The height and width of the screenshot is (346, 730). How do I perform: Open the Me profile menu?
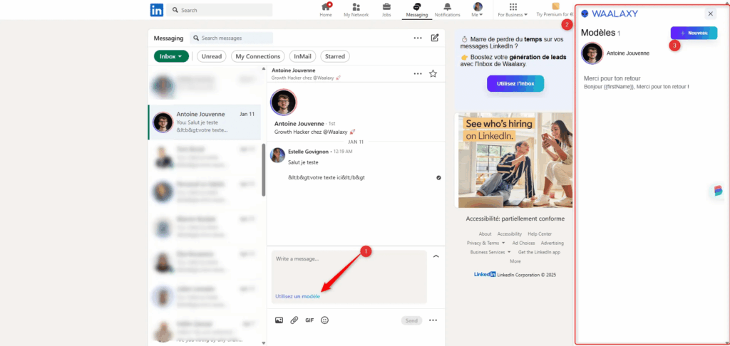coord(478,10)
